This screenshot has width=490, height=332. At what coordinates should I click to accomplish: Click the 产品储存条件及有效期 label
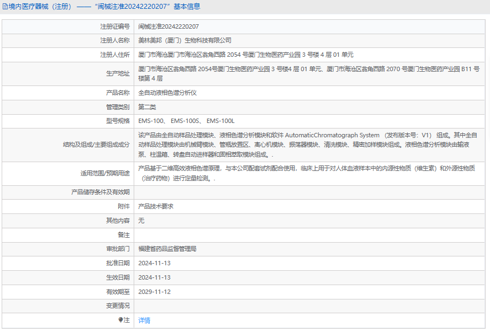(101, 192)
